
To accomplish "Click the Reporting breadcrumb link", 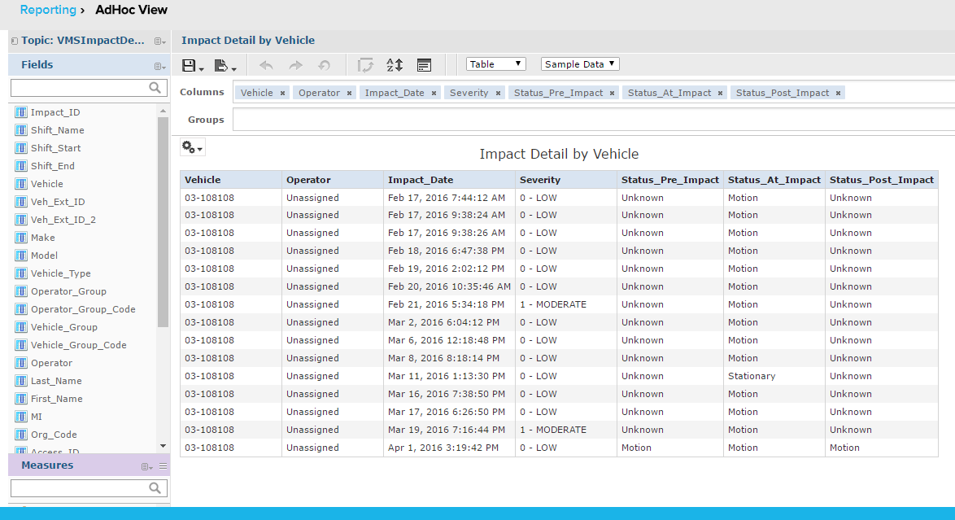I will click(47, 11).
